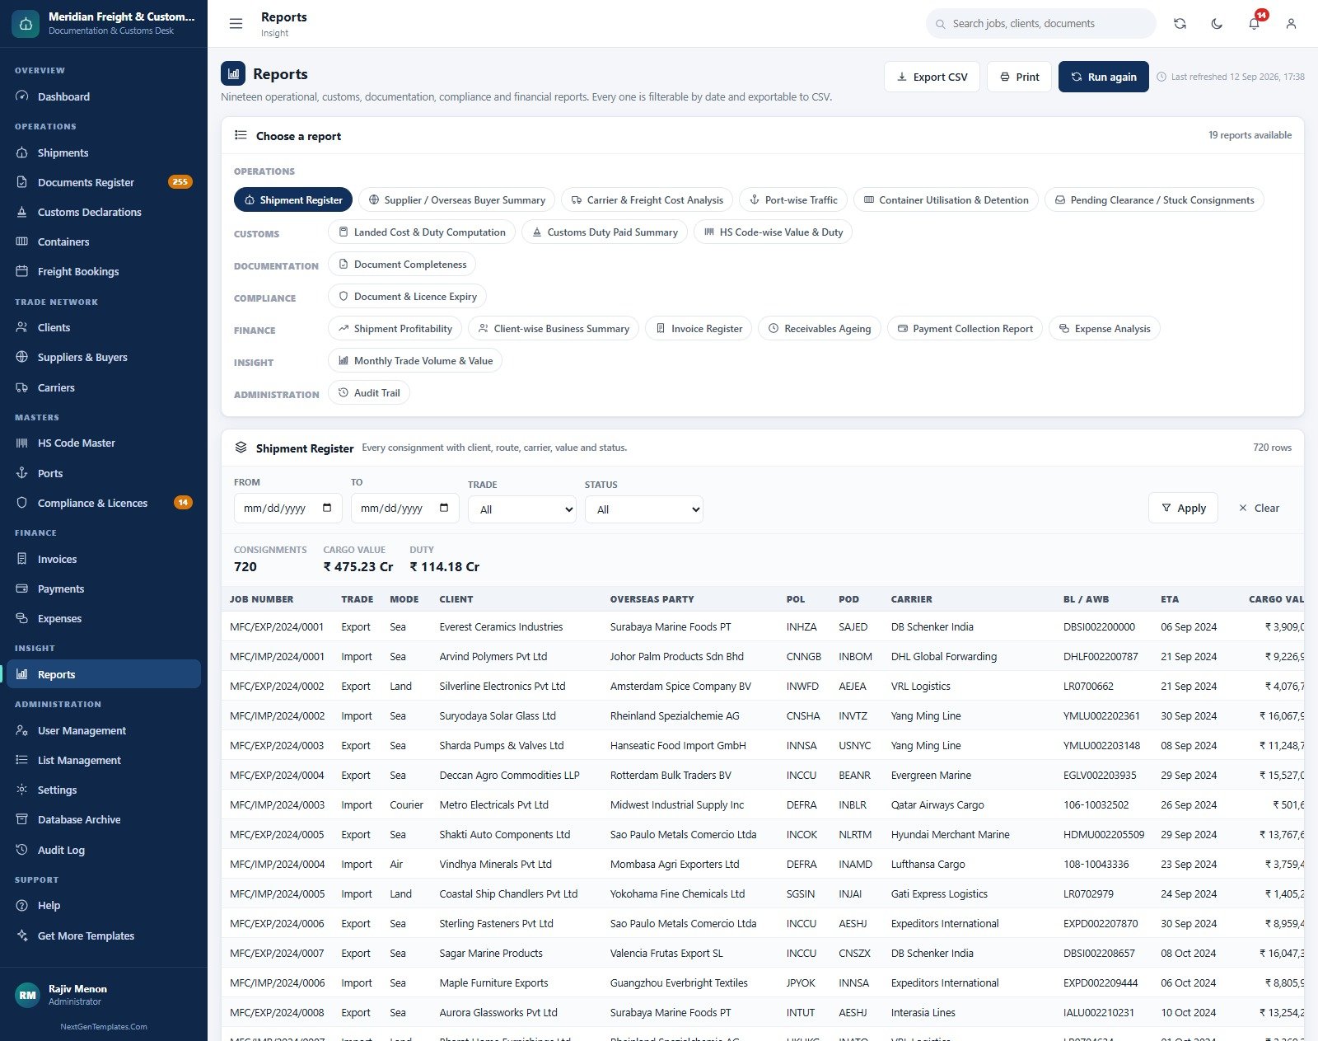Choose Shipment Profitability report

point(395,328)
